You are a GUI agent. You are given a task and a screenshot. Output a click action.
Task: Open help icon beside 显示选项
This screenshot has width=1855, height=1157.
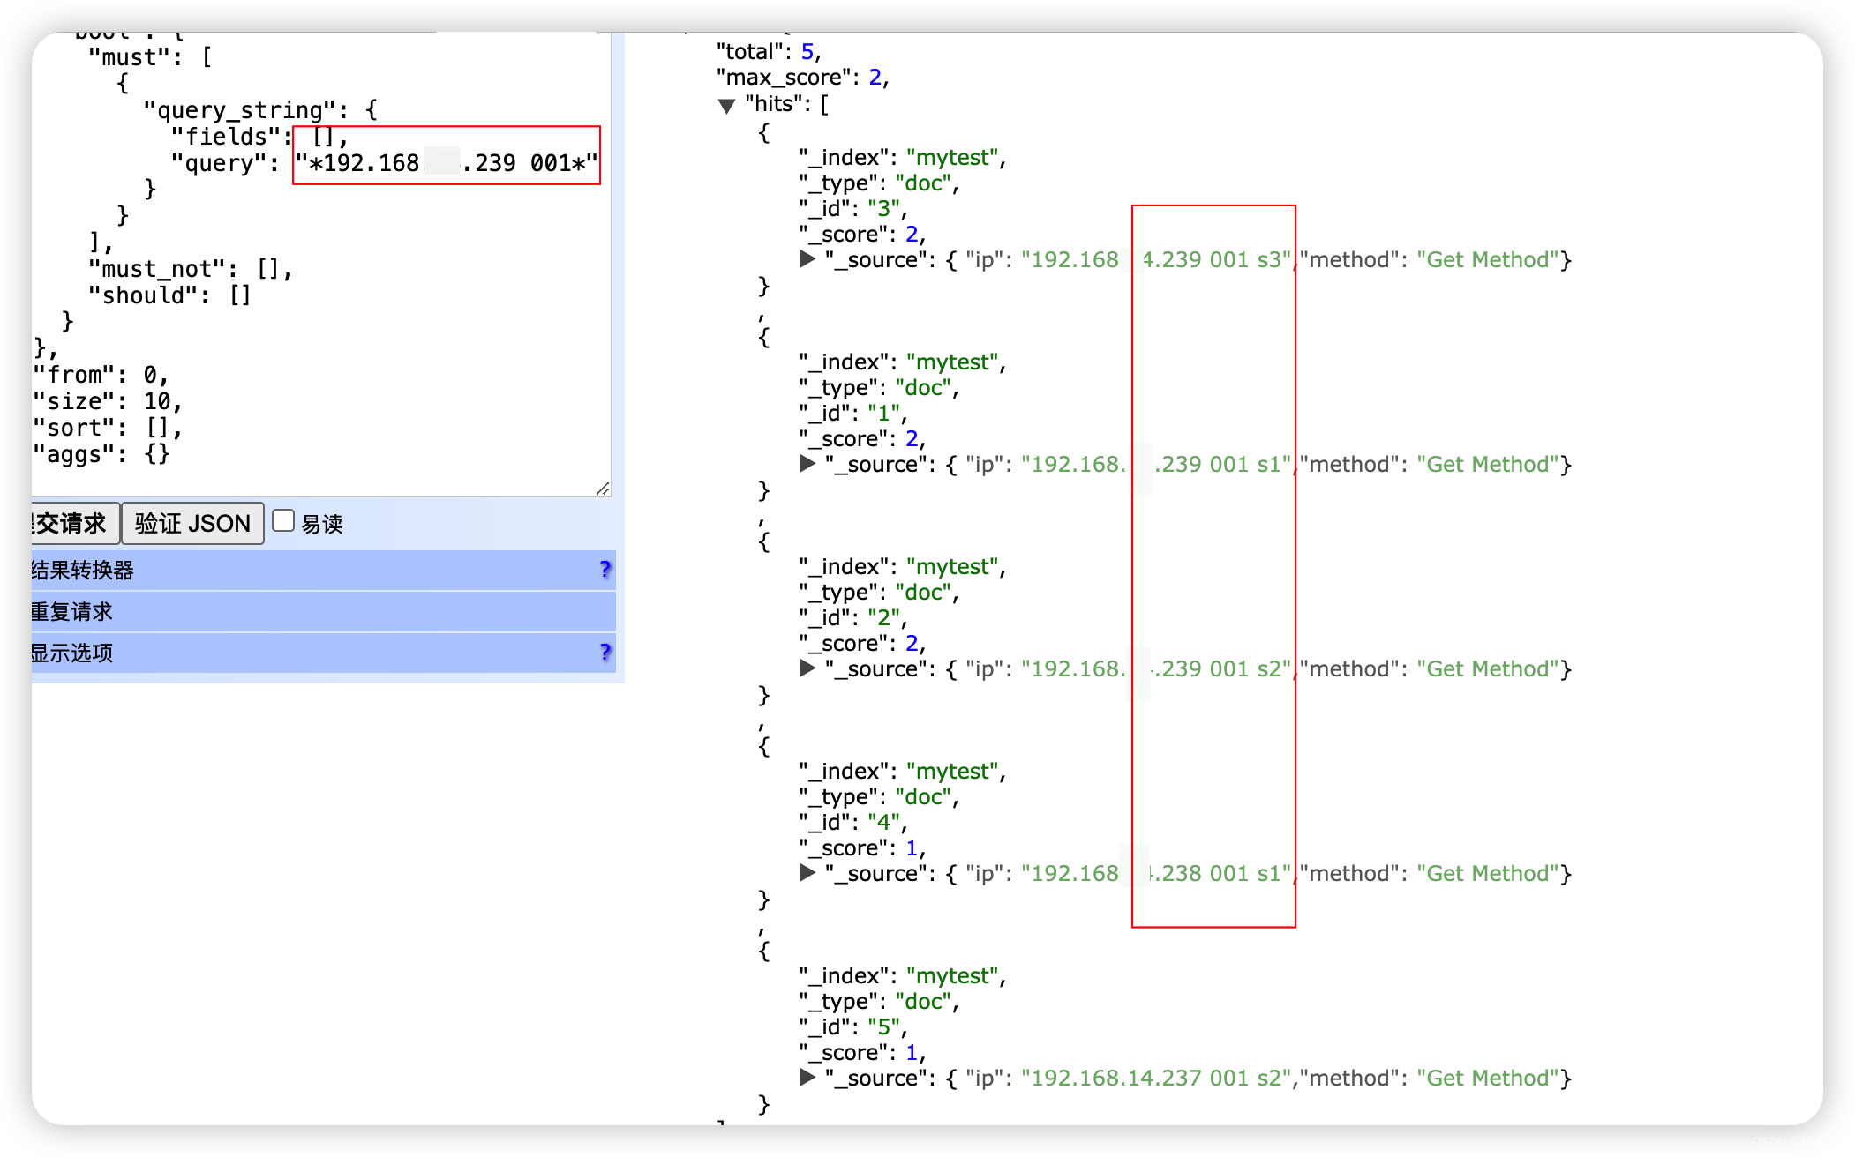tap(605, 653)
